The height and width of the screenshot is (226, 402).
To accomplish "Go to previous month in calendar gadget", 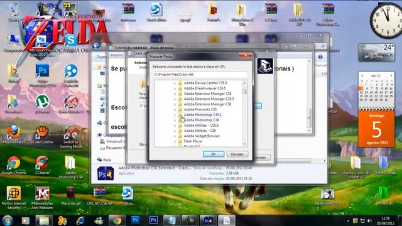I will [x=362, y=75].
